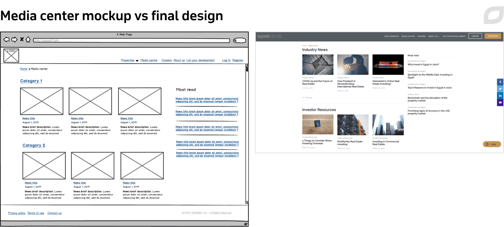Open Promising signs of recovery in the UAE
This screenshot has height=227, width=504.
pos(429,112)
